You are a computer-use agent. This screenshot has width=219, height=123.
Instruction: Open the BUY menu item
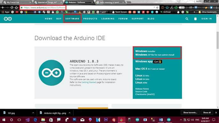point(59,19)
